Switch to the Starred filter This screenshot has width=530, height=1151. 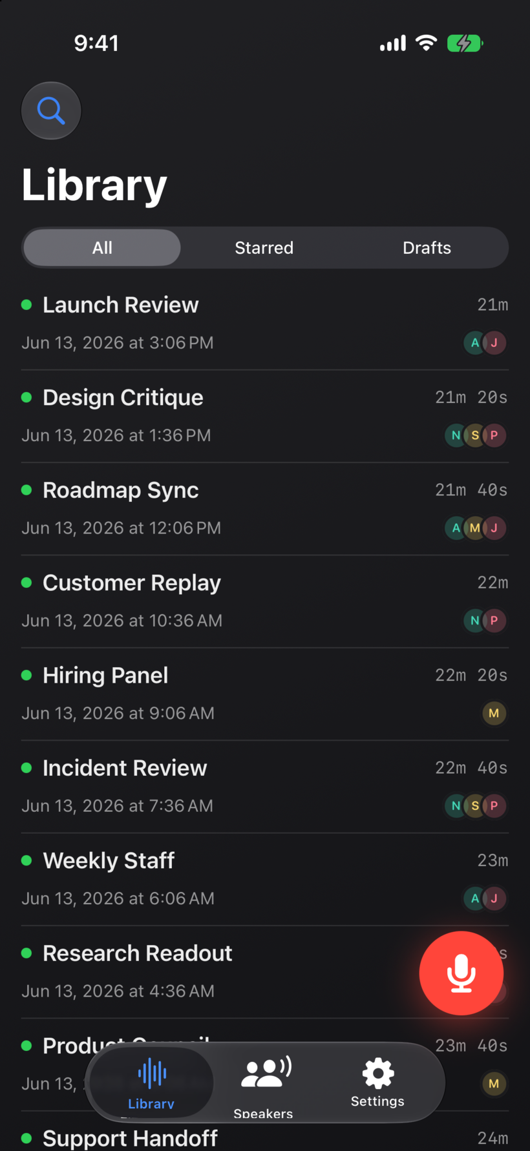(x=264, y=247)
